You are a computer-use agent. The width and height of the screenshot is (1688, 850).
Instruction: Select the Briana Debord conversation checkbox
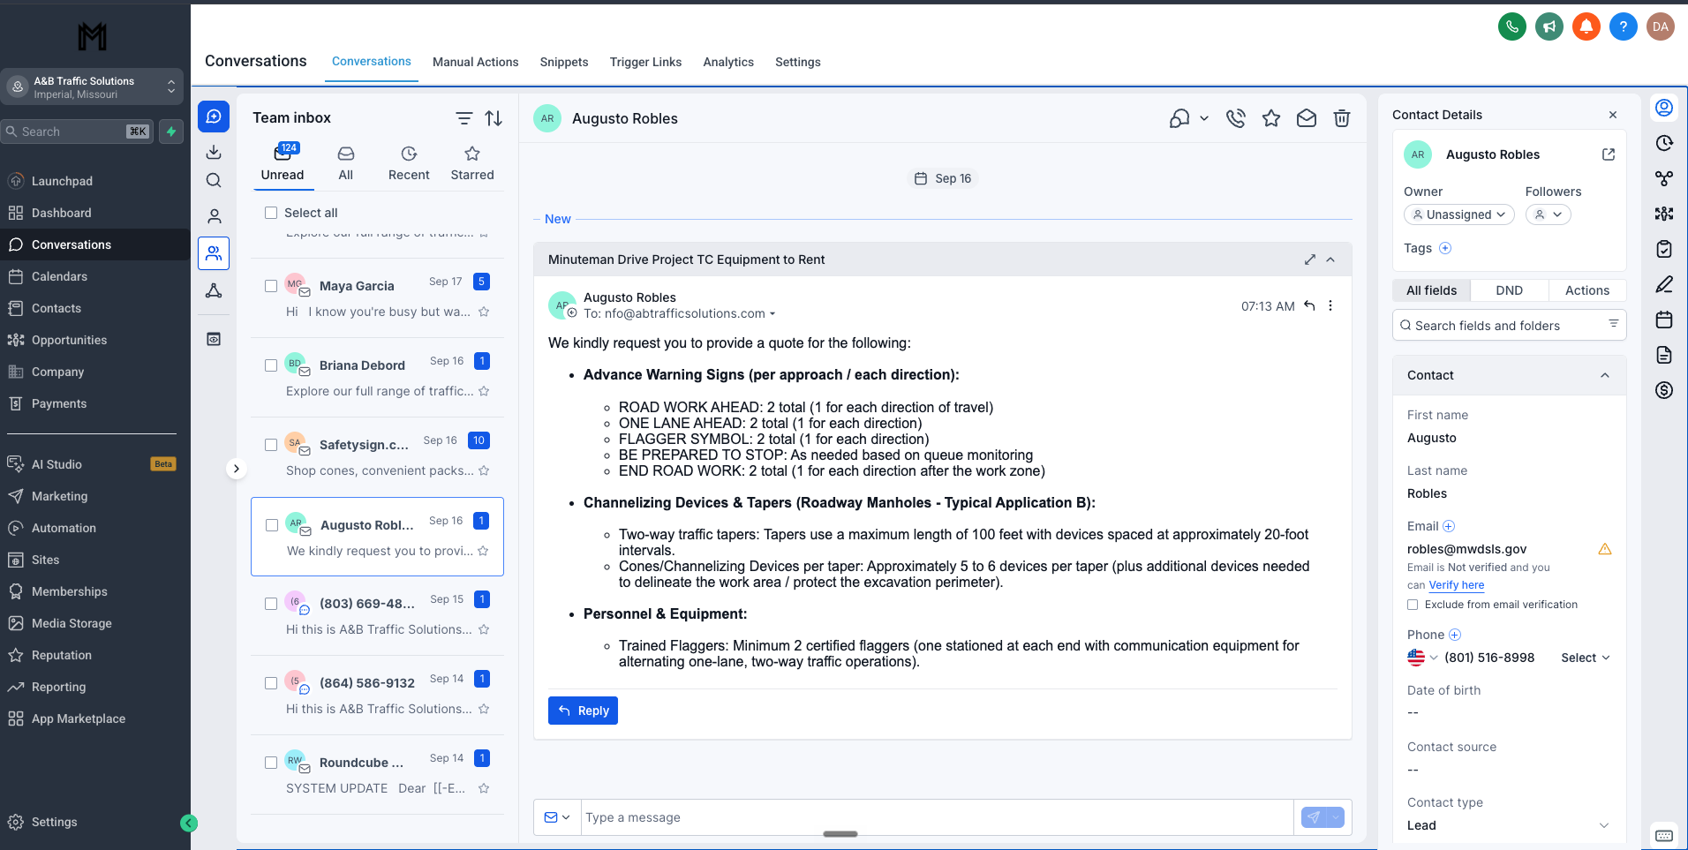pyautogui.click(x=271, y=365)
